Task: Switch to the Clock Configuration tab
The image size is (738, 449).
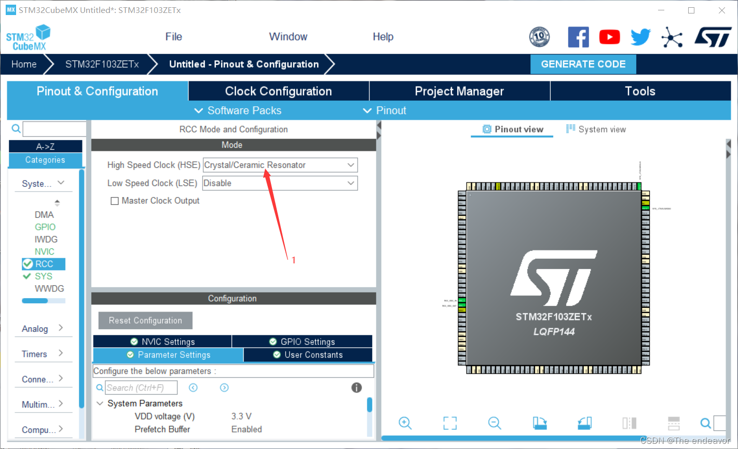Action: [279, 91]
